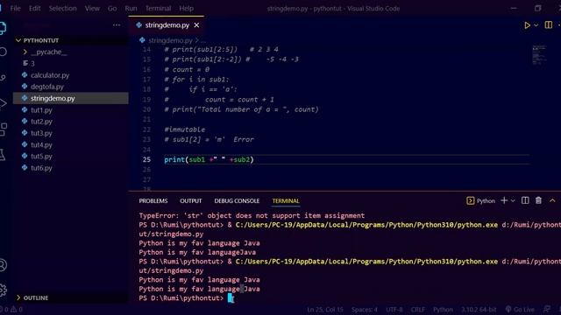The width and height of the screenshot is (561, 315).
Task: Open Extensions view in activity bar
Action: click(x=3, y=129)
